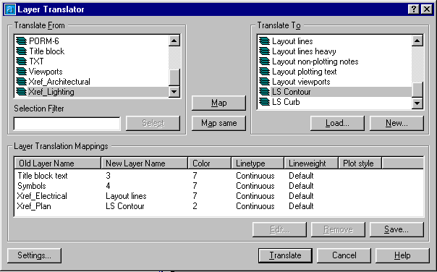Click the Translate From scrollbar thumb
Image resolution: width=437 pixels, height=272 pixels.
coord(174,77)
